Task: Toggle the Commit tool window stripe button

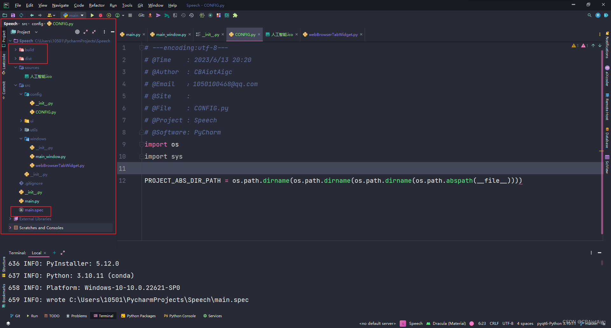Action: [4, 90]
